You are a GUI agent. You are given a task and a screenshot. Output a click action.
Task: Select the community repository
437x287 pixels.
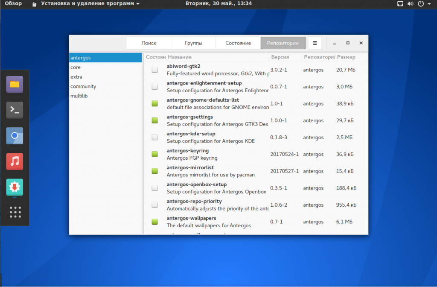83,87
